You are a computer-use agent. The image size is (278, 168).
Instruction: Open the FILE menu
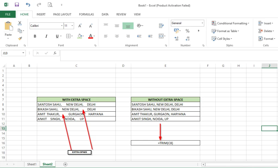(8, 14)
